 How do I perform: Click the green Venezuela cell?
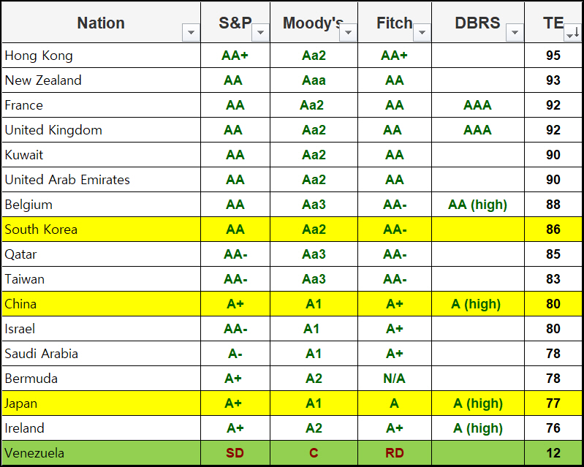34,453
